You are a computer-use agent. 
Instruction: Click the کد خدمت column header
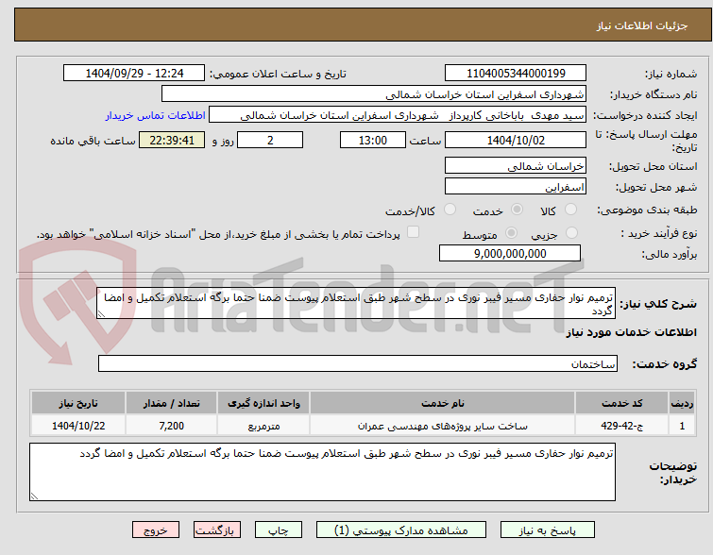[621, 403]
